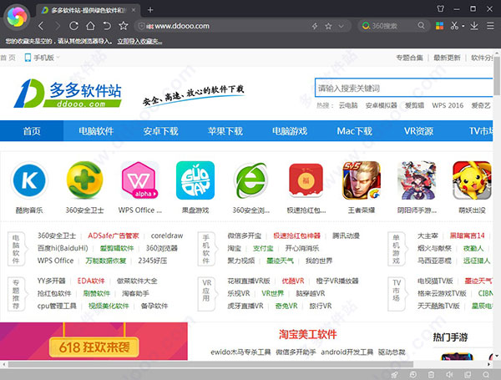Go back with the back arrow
Screen dimensions: 501x380
coord(41,26)
